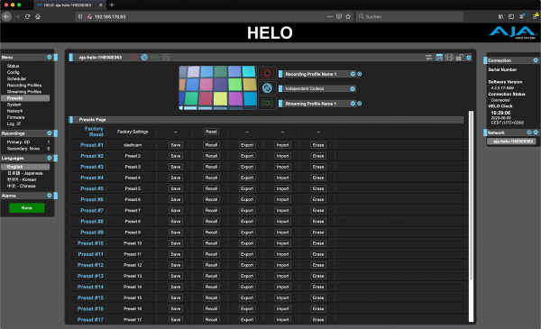Image resolution: width=541 pixels, height=329 pixels.
Task: Open Streaming Profile Name 1 dropdown
Action: click(353, 104)
